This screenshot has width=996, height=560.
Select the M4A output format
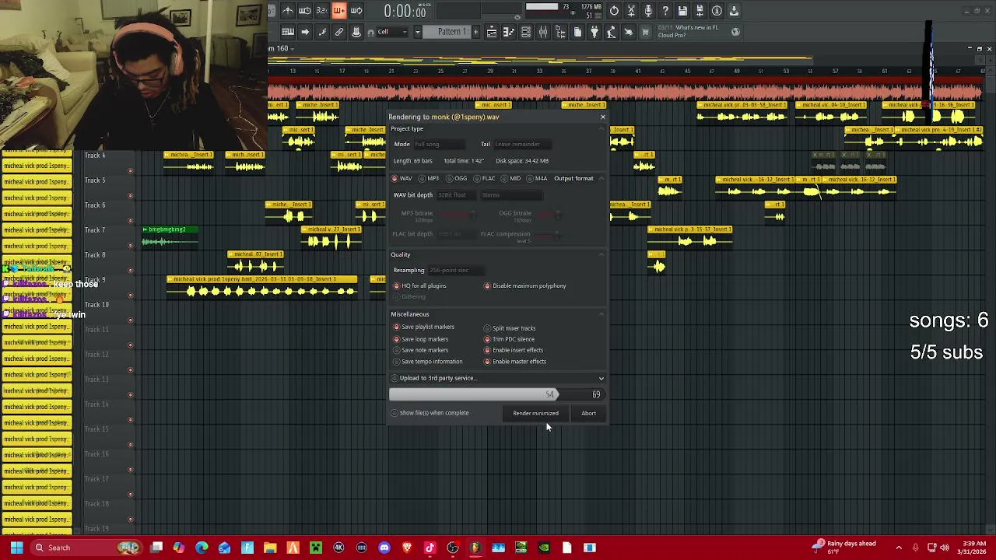pyautogui.click(x=538, y=179)
